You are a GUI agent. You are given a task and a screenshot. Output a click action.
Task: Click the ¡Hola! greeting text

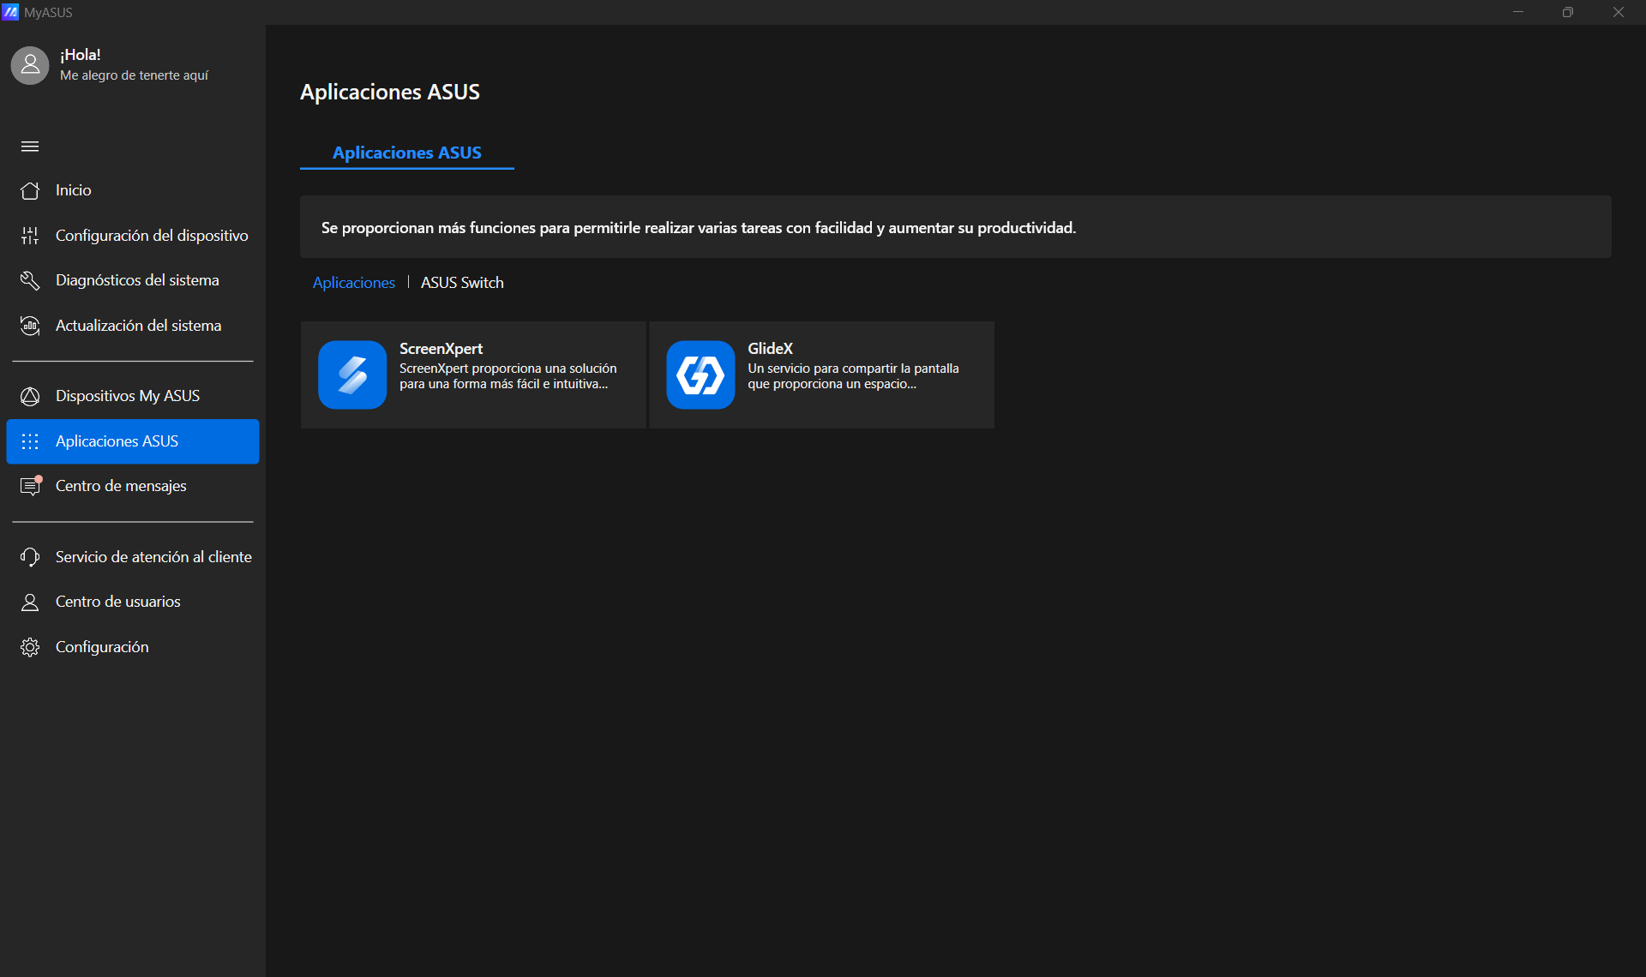tap(81, 55)
